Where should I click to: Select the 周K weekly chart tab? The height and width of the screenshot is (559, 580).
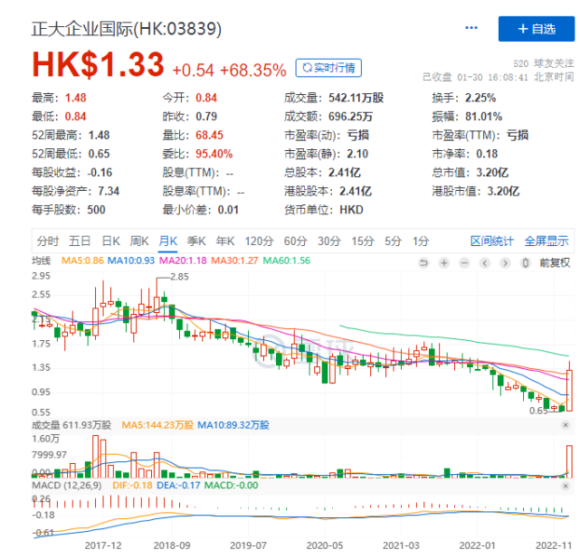(x=139, y=241)
